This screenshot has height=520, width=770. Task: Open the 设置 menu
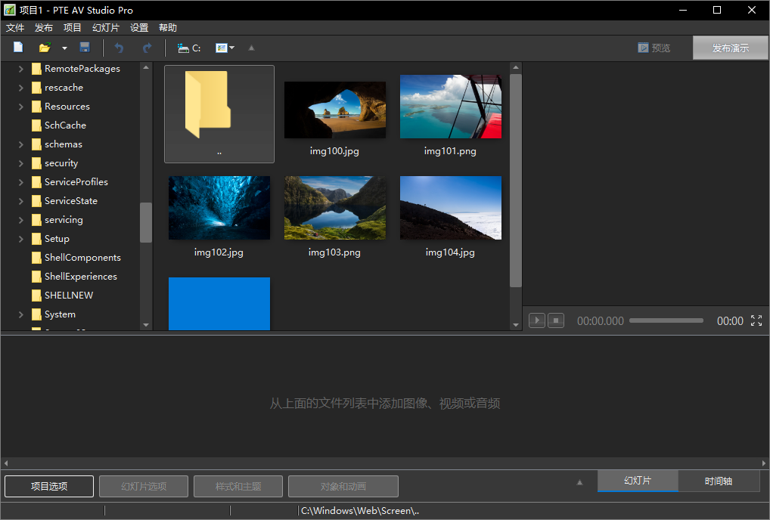[138, 27]
